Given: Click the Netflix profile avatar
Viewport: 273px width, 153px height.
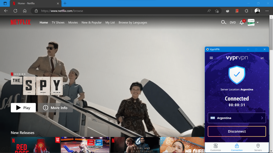Looking at the screenshot, I should [251, 22].
